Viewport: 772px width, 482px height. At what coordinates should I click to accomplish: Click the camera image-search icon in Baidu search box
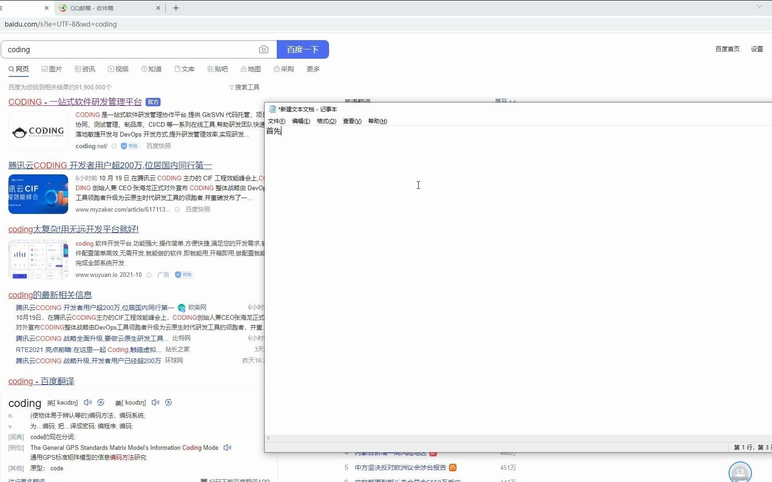(264, 49)
